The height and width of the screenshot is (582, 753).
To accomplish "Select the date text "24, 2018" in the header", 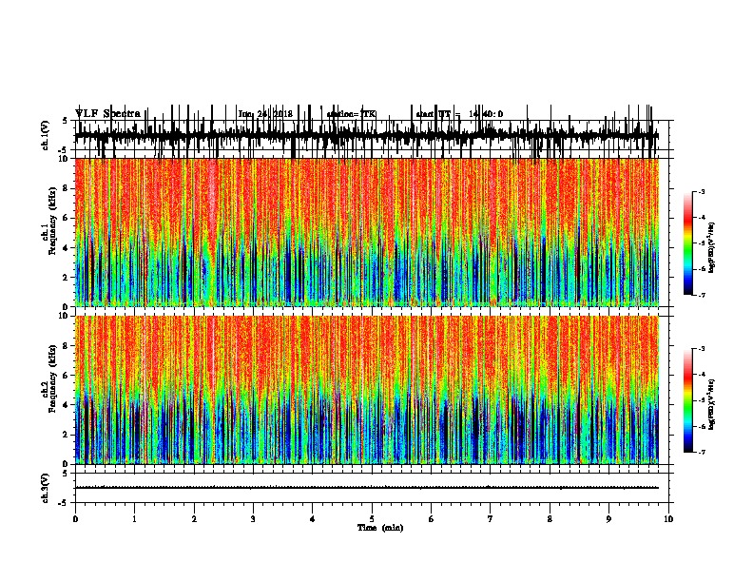I will (x=275, y=114).
